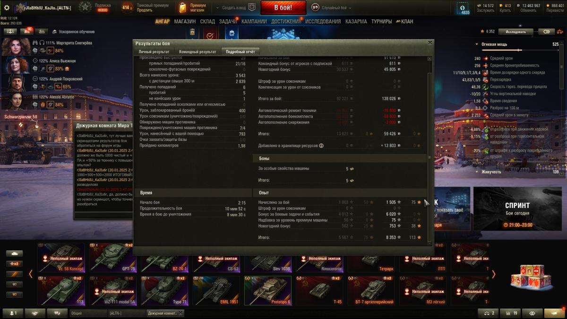The image size is (567, 319).
Task: Open the КАЗАРМА menu
Action: [x=356, y=21]
